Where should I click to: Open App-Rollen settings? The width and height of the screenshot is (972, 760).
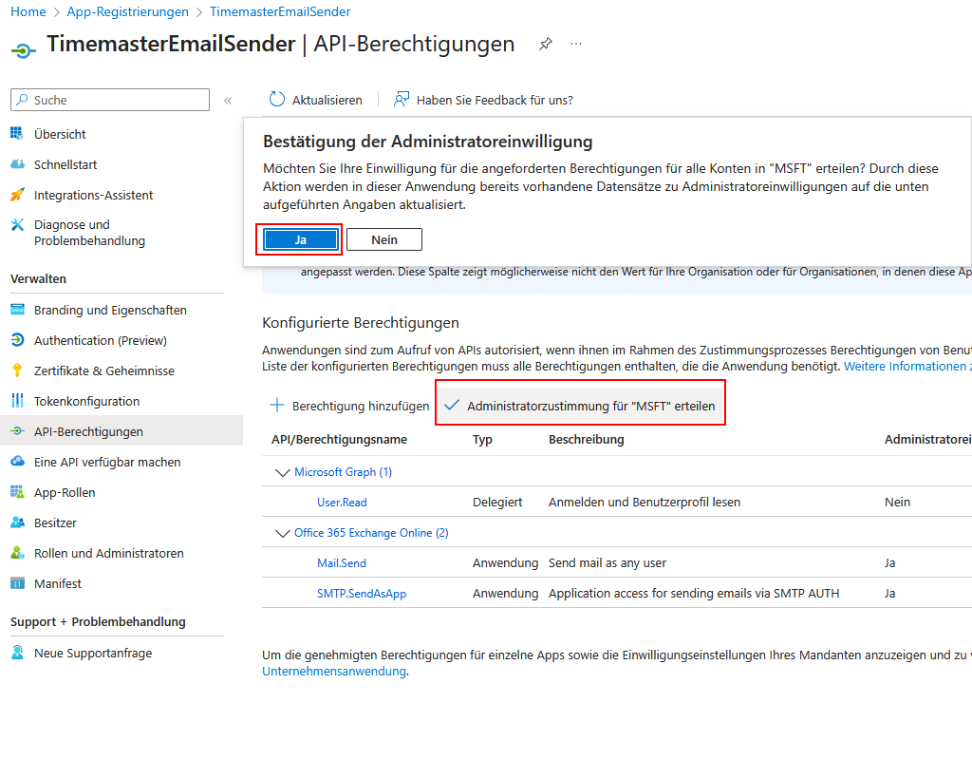click(65, 492)
